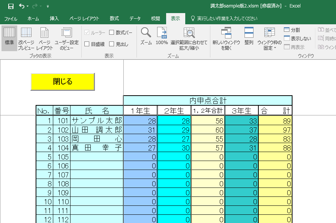Select total cell showing 89
This screenshot has width=336, height=223.
pos(275,121)
